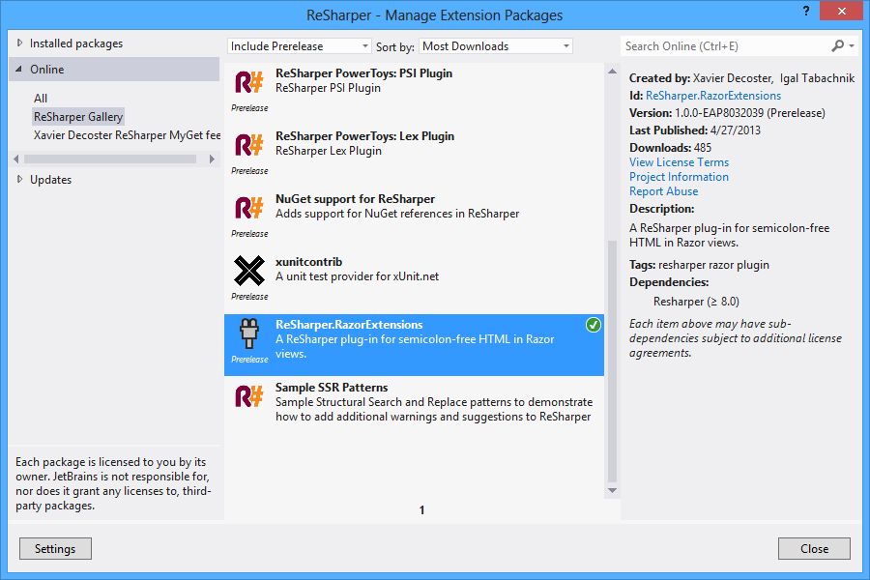Click Report Abuse link
This screenshot has width=870, height=580.
coord(663,191)
